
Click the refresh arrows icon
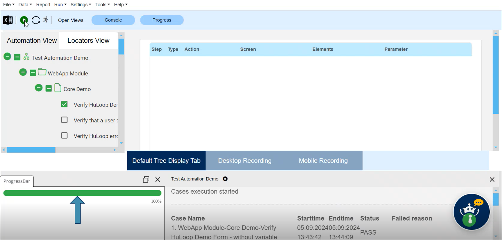(x=36, y=20)
